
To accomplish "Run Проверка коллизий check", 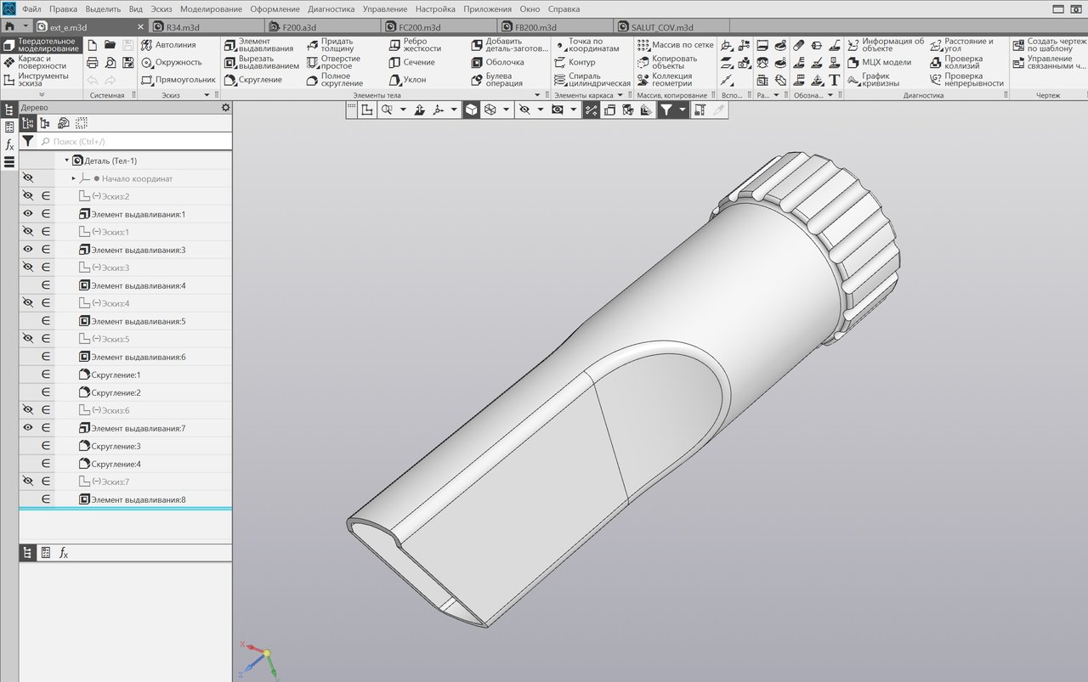I will (955, 62).
